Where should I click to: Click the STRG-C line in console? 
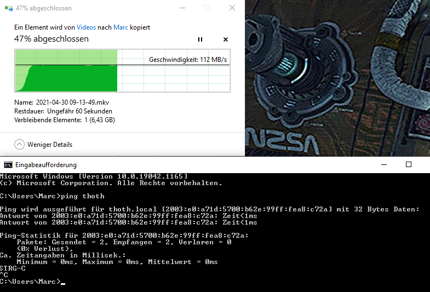point(13,268)
